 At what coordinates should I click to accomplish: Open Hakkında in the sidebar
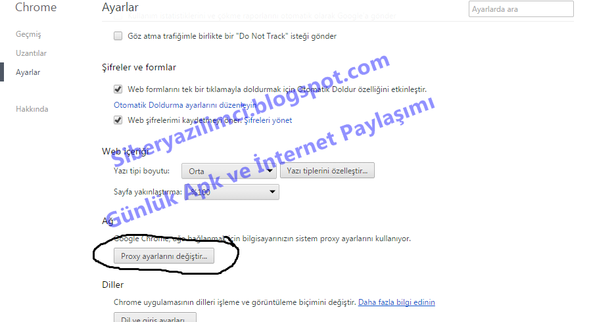pyautogui.click(x=32, y=109)
